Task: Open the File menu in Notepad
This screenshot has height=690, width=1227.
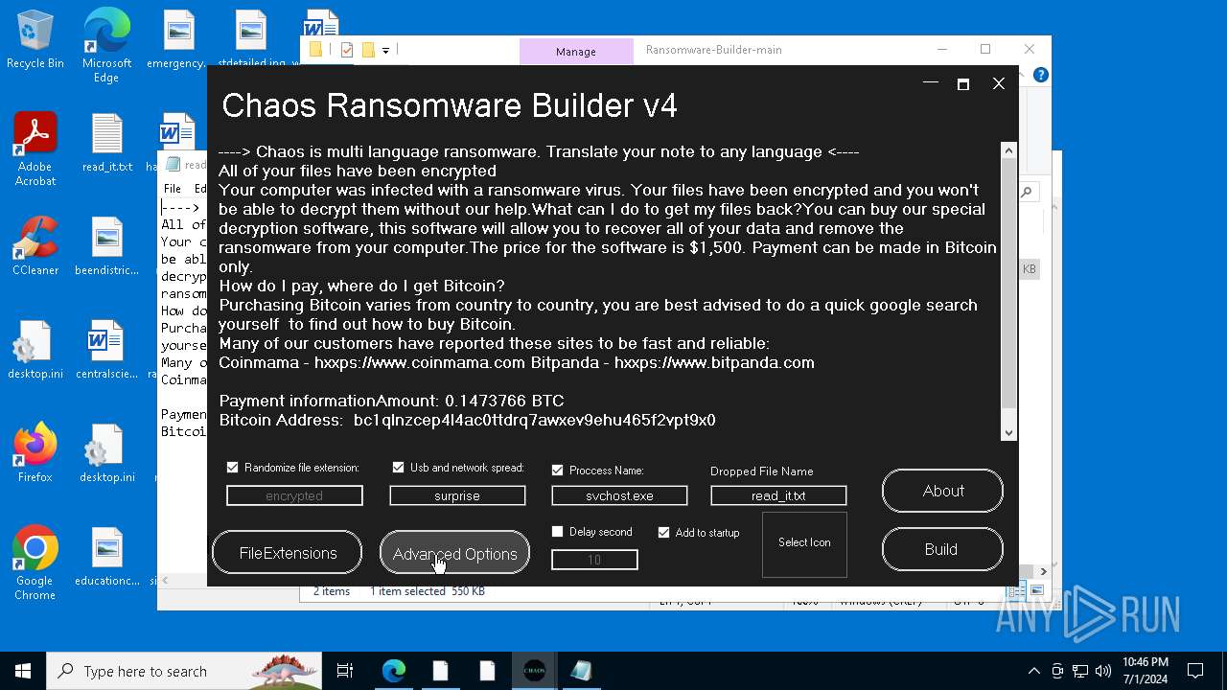Action: [x=173, y=189]
